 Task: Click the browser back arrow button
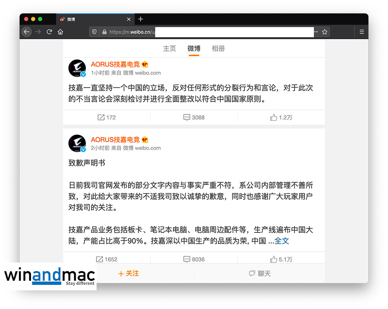coord(26,32)
